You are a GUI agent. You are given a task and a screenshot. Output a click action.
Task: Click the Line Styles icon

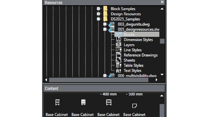pos(119,50)
